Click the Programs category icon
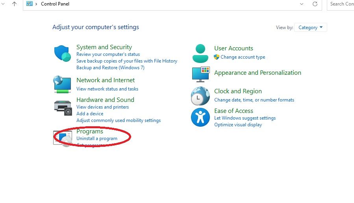The image size is (354, 203). (63, 138)
